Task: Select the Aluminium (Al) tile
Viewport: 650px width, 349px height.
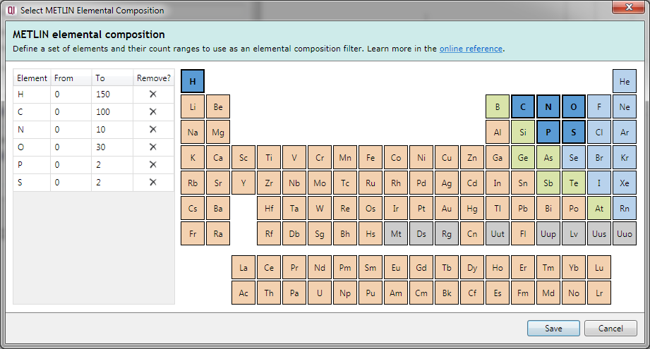Action: (x=498, y=132)
